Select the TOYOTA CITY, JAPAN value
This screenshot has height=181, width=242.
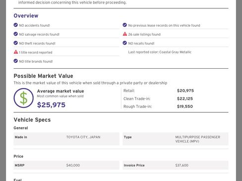pyautogui.click(x=83, y=137)
